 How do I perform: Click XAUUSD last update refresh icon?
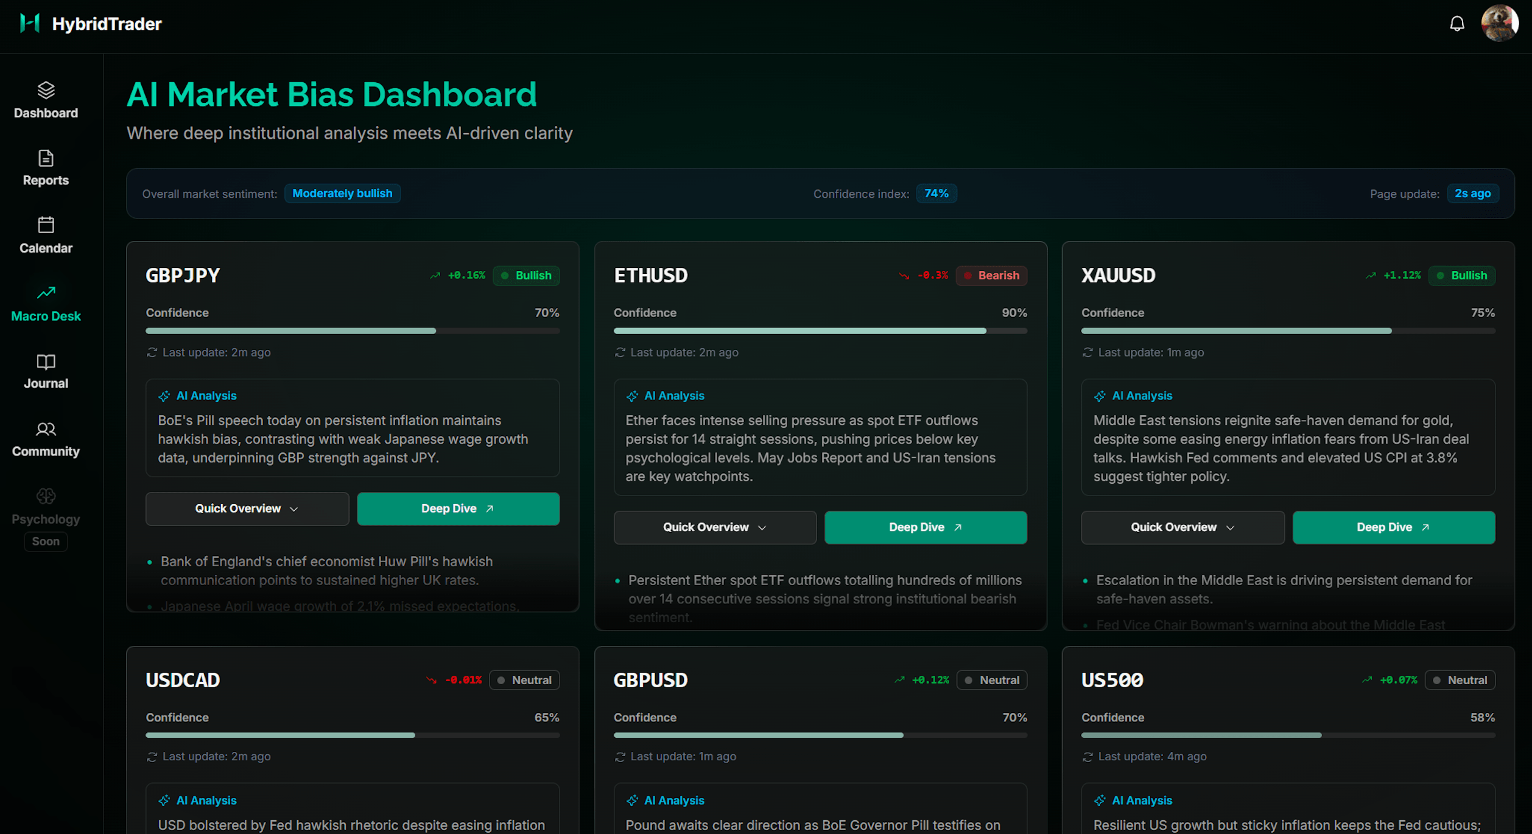[1088, 352]
